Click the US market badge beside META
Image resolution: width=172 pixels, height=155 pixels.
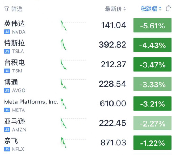pos(7,110)
